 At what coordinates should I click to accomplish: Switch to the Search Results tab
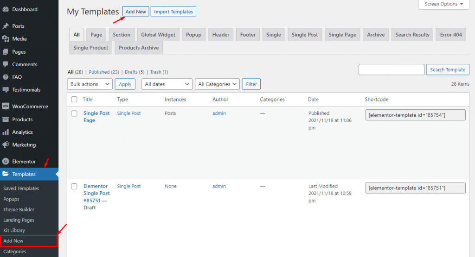(412, 35)
